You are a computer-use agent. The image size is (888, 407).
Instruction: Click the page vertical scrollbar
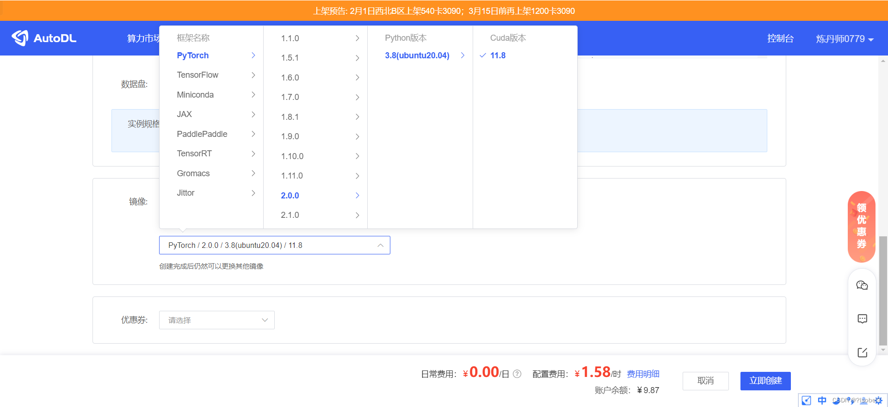click(883, 290)
